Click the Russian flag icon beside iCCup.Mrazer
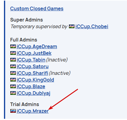The image size is (127, 120). [x=13, y=111]
